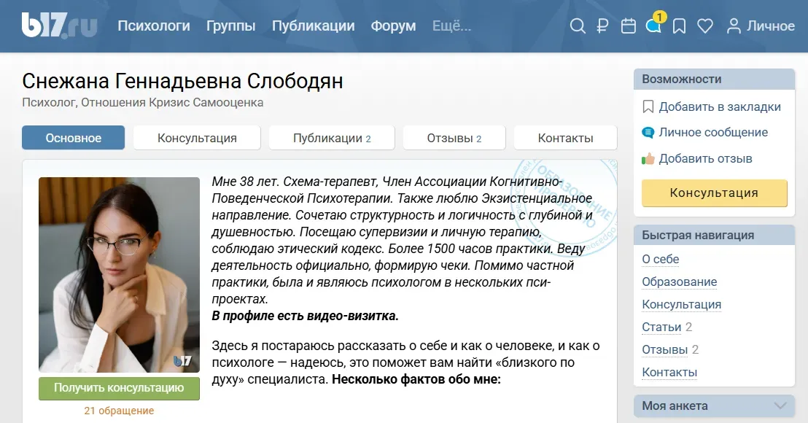Open the psychologist profile photo

(119, 275)
